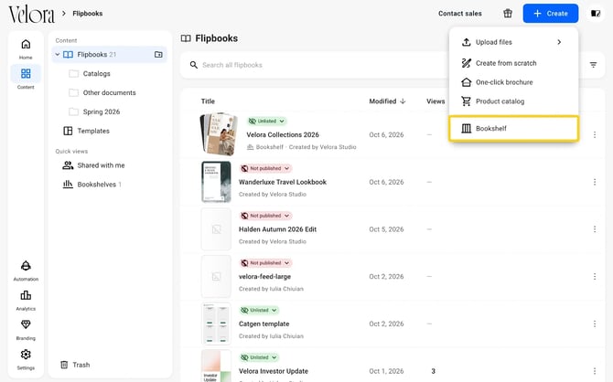The height and width of the screenshot is (382, 613).
Task: Open Not published dropdown for Halden Autumn
Action: [265, 216]
